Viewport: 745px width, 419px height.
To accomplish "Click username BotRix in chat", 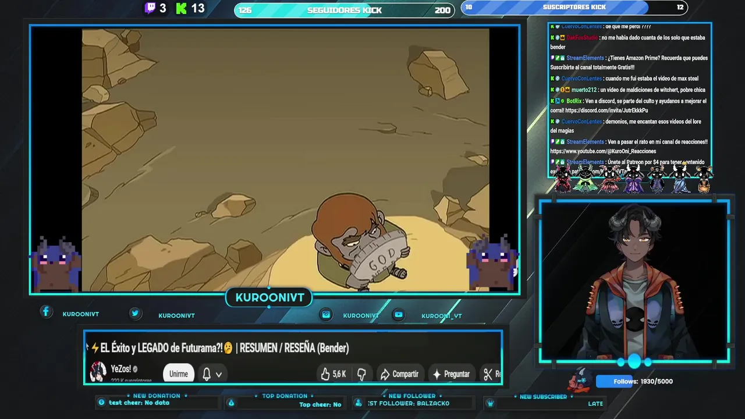I will coord(574,101).
